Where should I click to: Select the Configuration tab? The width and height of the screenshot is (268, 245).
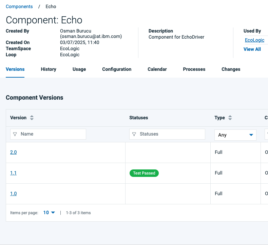tap(117, 69)
